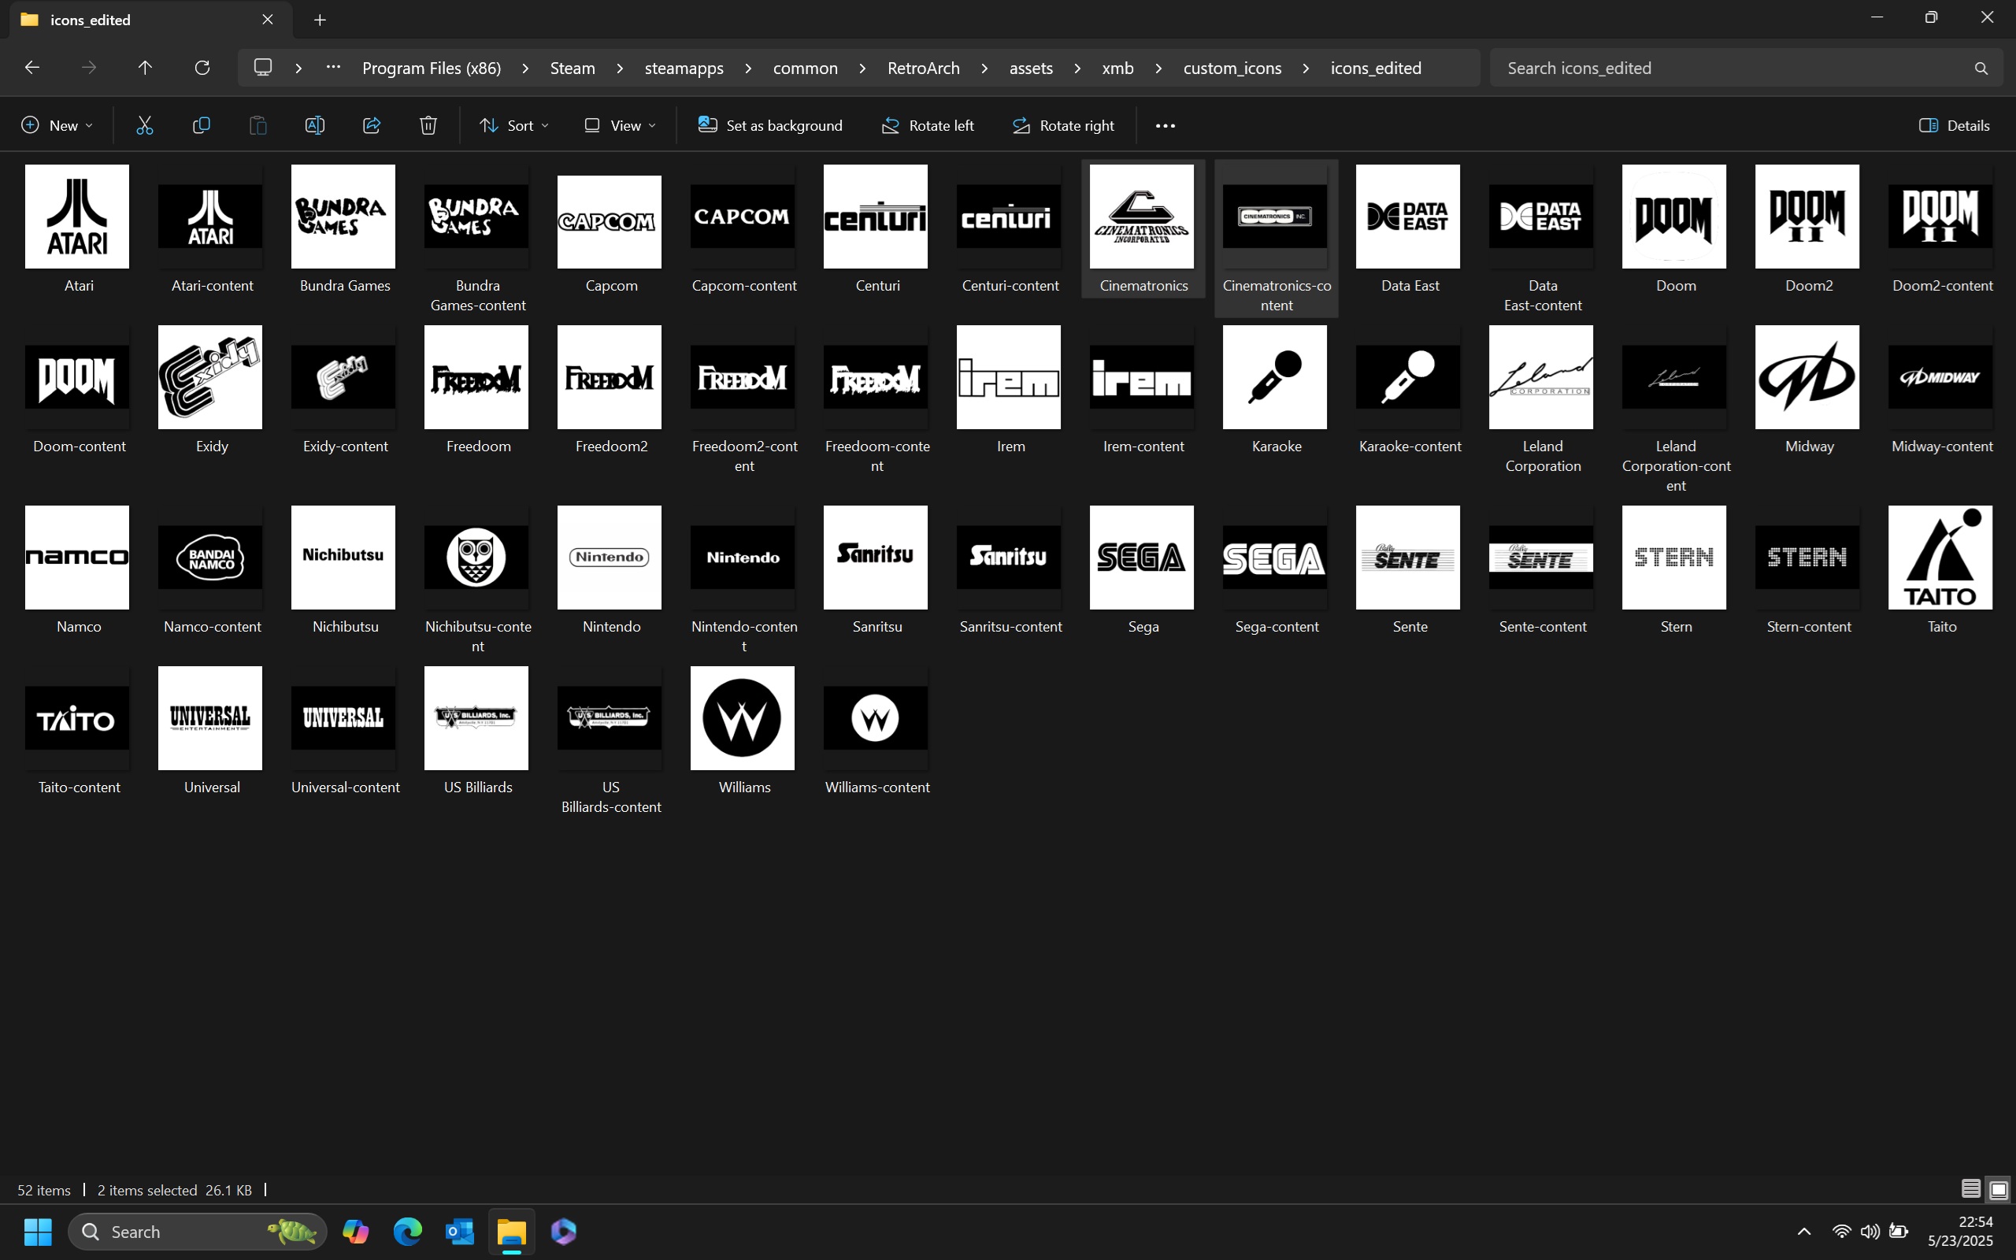
Task: Open Microsoft Edge from taskbar
Action: 407,1231
